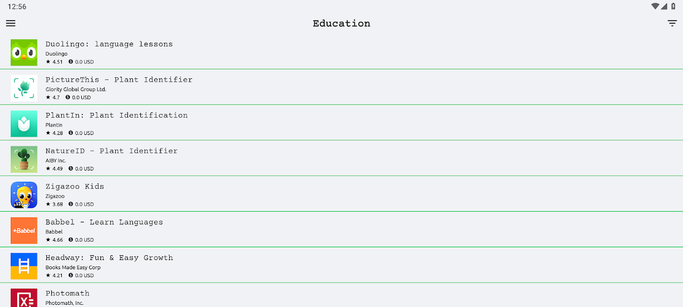Tap the Duolingo green owl icon

coord(24,53)
